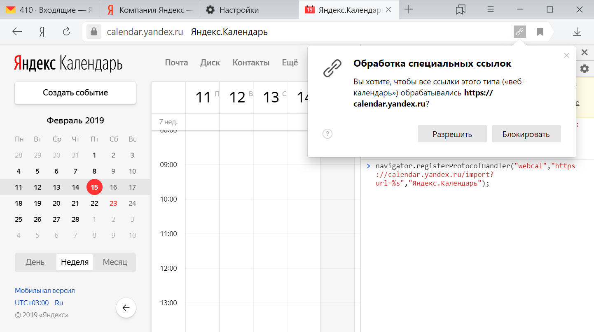Open the downloads arrow icon
This screenshot has height=332, width=594.
[x=577, y=32]
